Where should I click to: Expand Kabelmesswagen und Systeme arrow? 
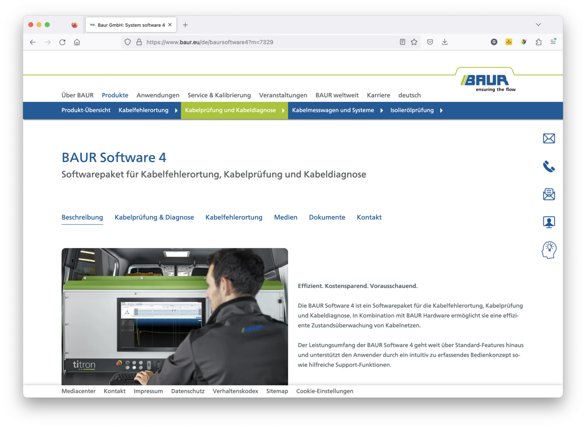(382, 111)
